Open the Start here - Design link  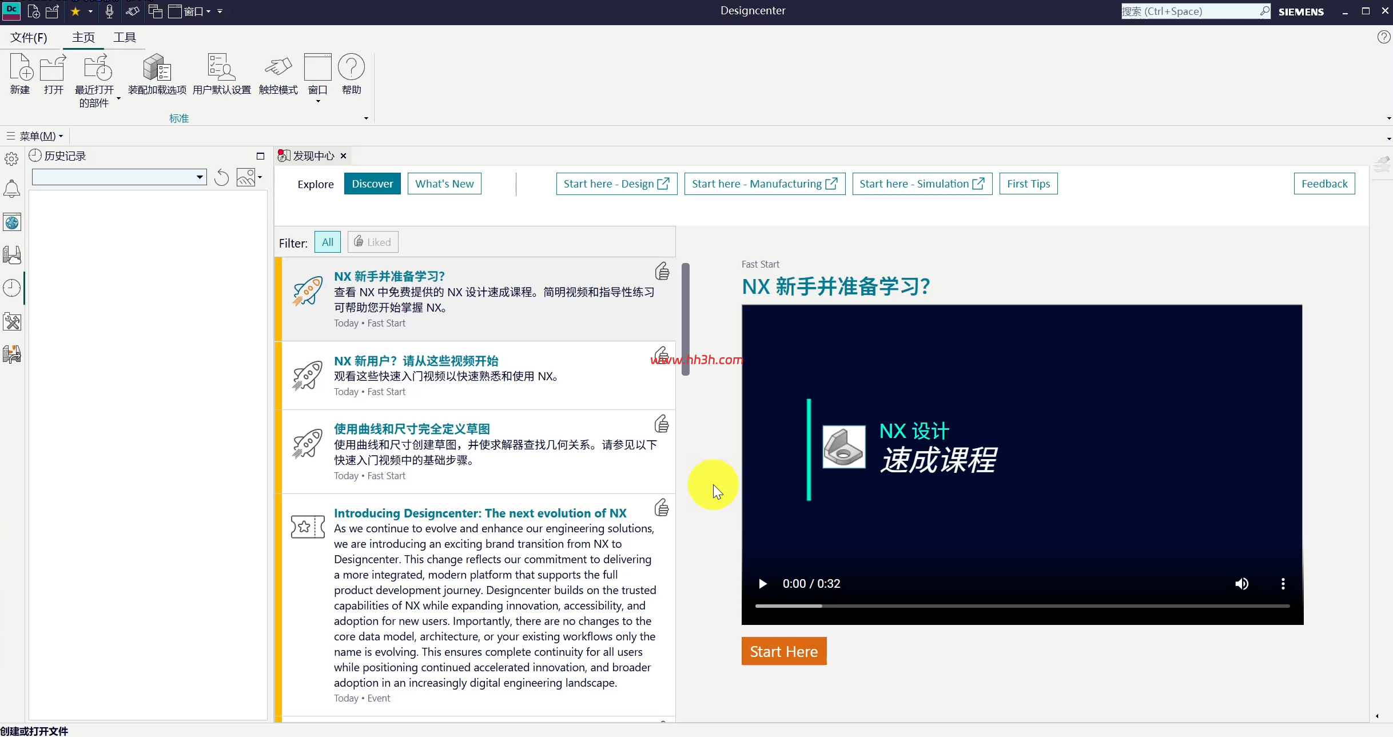coord(616,184)
